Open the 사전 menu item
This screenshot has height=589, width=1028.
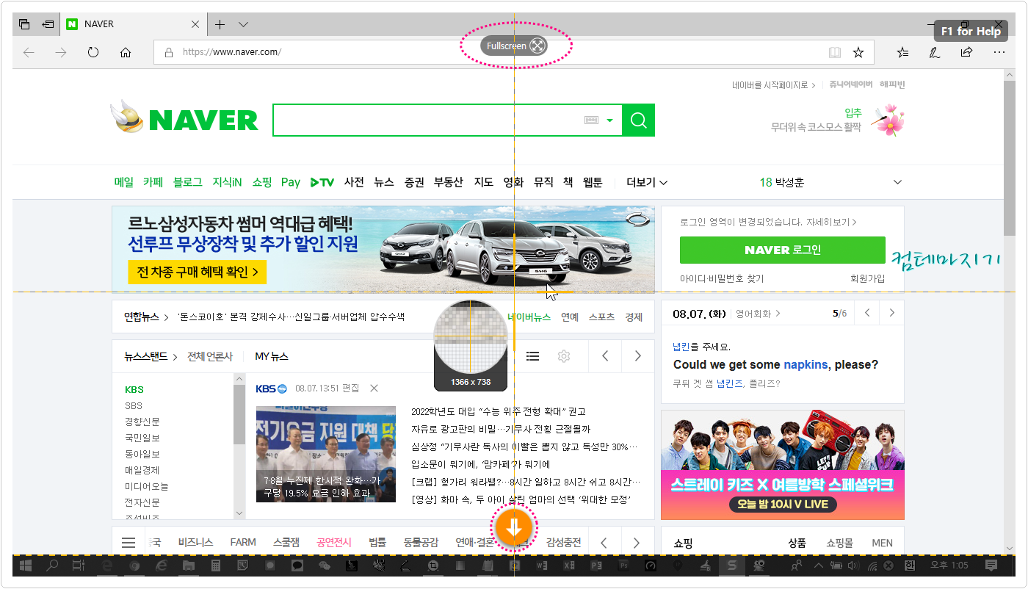tap(354, 182)
